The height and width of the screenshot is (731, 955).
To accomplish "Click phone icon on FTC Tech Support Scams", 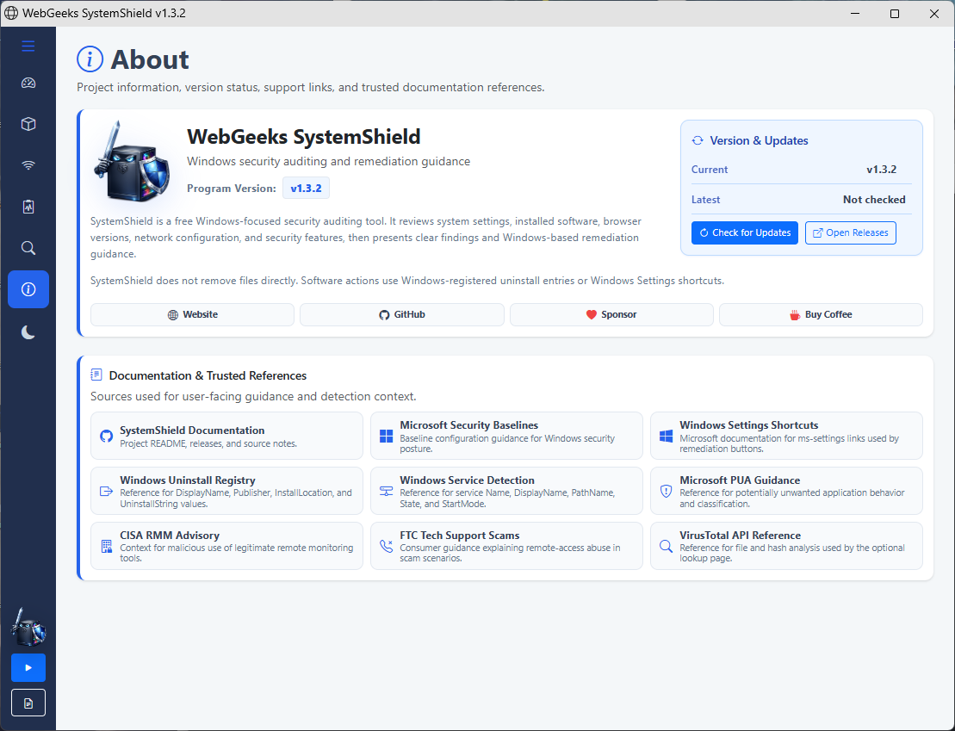I will coord(386,546).
